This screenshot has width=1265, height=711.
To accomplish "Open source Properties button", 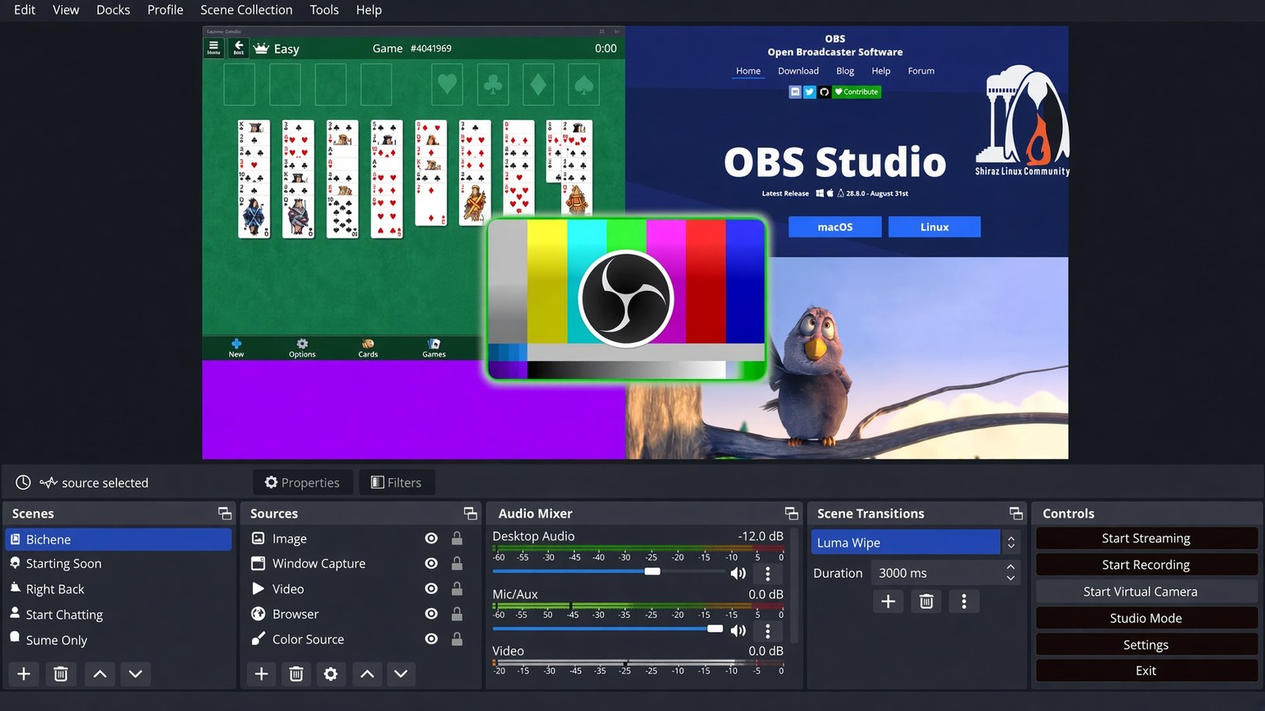I will point(303,483).
